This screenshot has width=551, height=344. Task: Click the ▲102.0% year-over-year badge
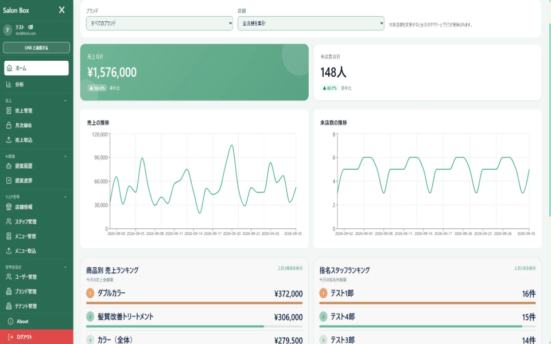point(98,88)
